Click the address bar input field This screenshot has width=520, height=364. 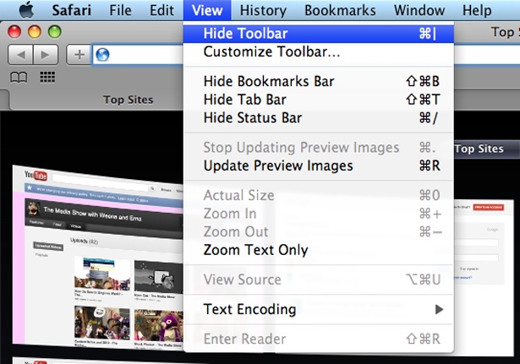[x=138, y=55]
